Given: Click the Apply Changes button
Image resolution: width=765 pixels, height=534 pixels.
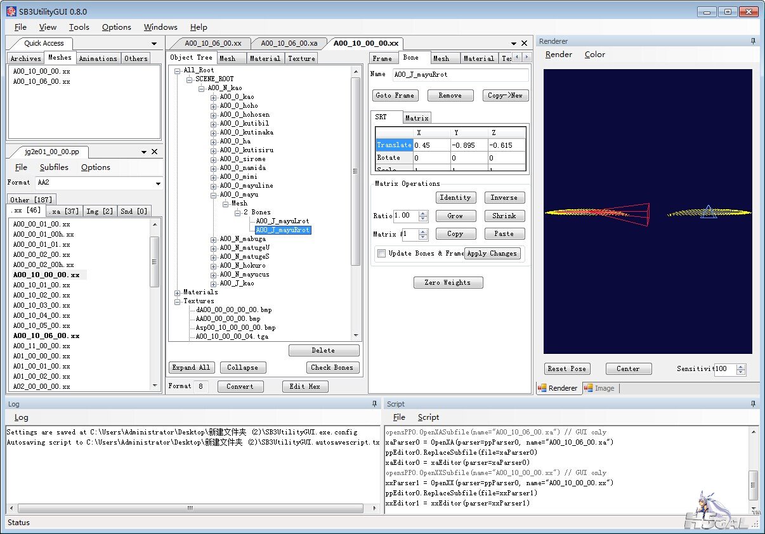Looking at the screenshot, I should (x=492, y=253).
